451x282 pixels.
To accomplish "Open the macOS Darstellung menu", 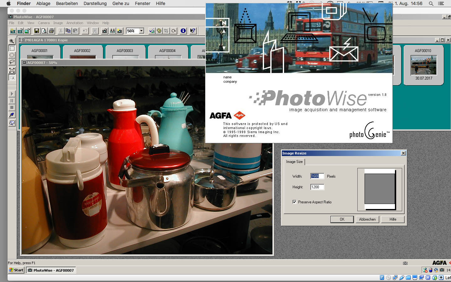I will (95, 3).
